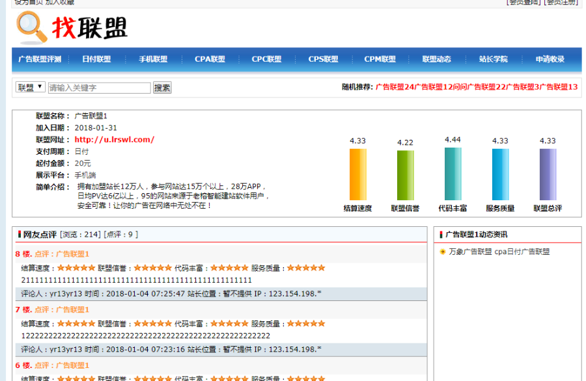This screenshot has height=381, width=586.
Task: Click the 服务质量 stars on 8楼 review
Action: coord(306,267)
